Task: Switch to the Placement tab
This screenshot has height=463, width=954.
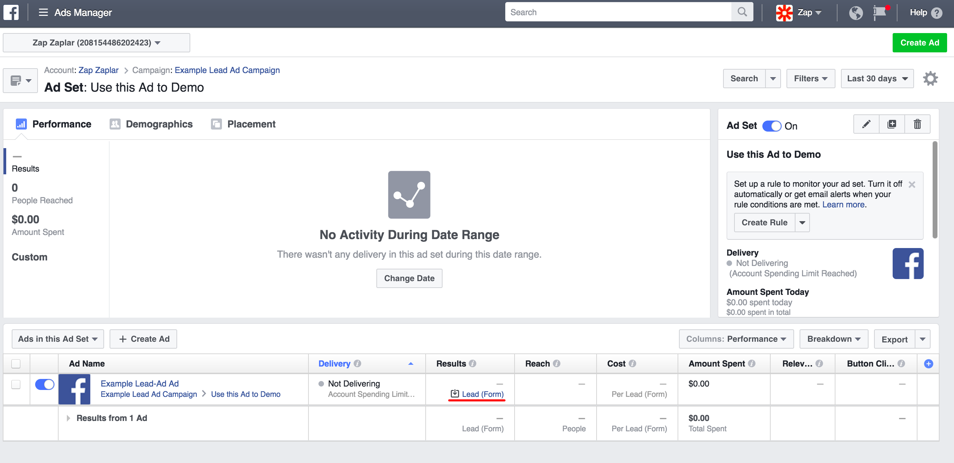Action: [x=243, y=124]
